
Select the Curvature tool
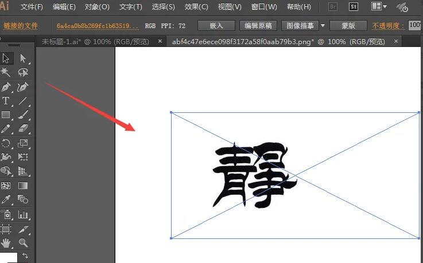23,87
